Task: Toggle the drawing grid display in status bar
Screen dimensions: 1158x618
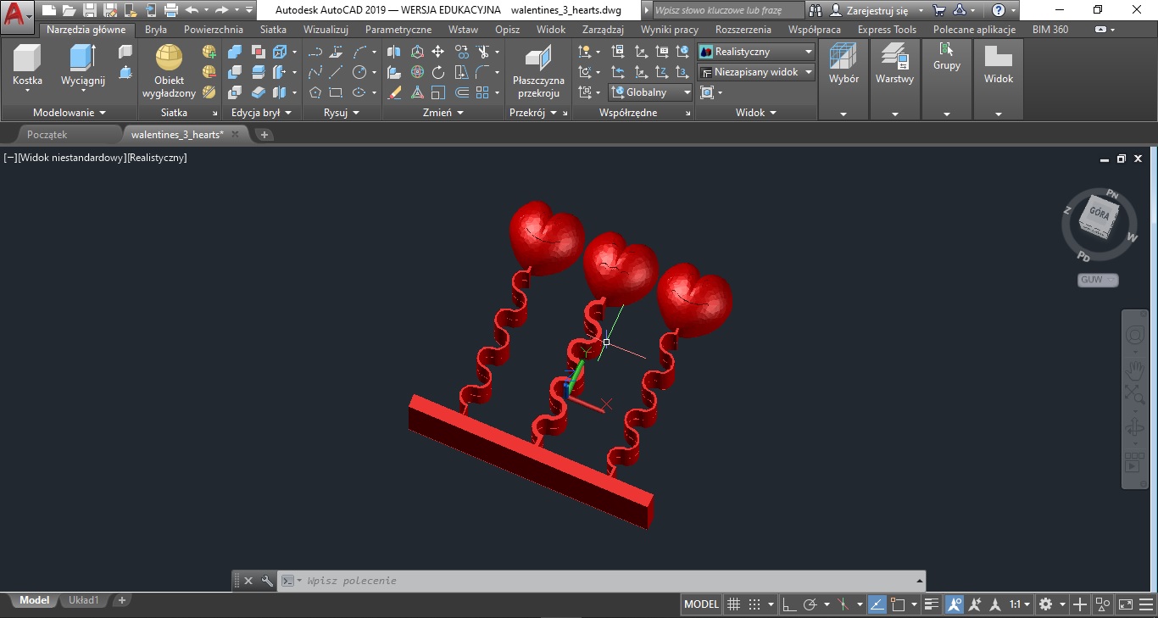Action: tap(734, 604)
